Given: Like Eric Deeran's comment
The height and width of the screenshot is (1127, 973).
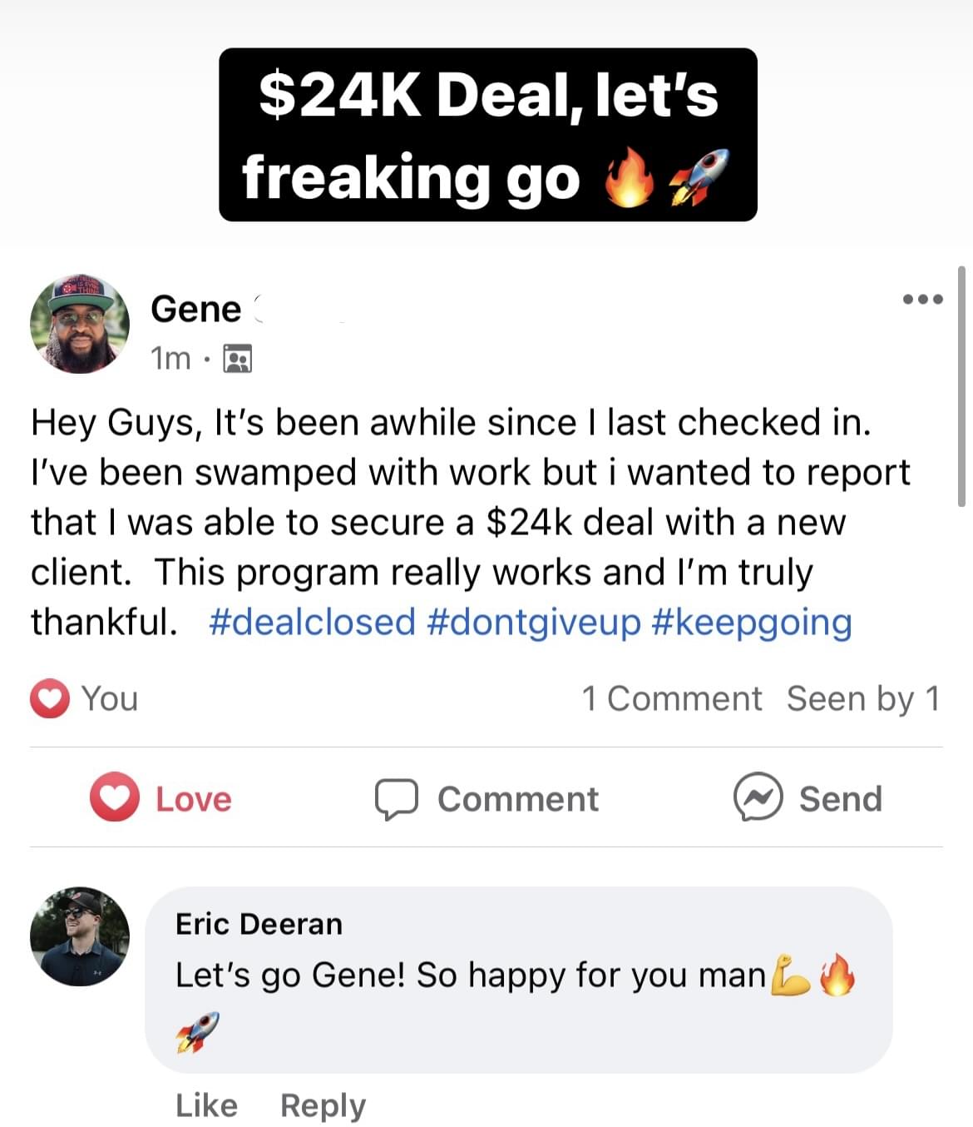Looking at the screenshot, I should pyautogui.click(x=206, y=1105).
